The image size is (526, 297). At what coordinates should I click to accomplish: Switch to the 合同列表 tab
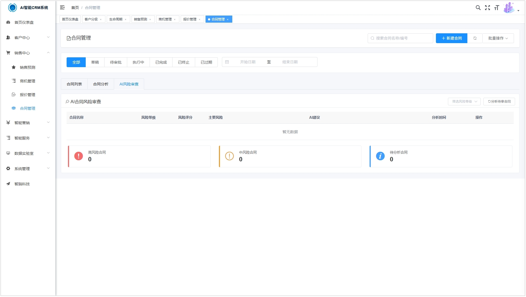tap(74, 84)
